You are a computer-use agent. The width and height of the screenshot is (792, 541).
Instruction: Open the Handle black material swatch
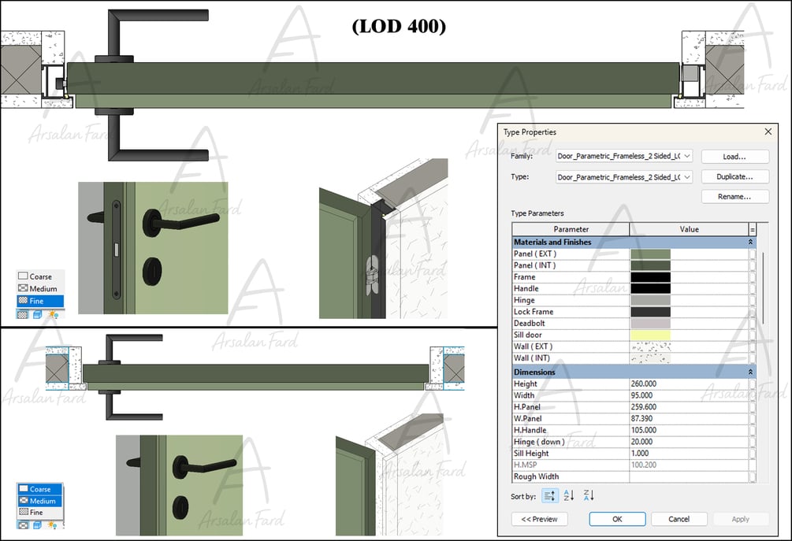point(651,289)
